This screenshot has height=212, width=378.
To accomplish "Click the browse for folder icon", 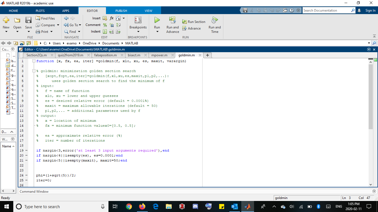I will [x=22, y=43].
